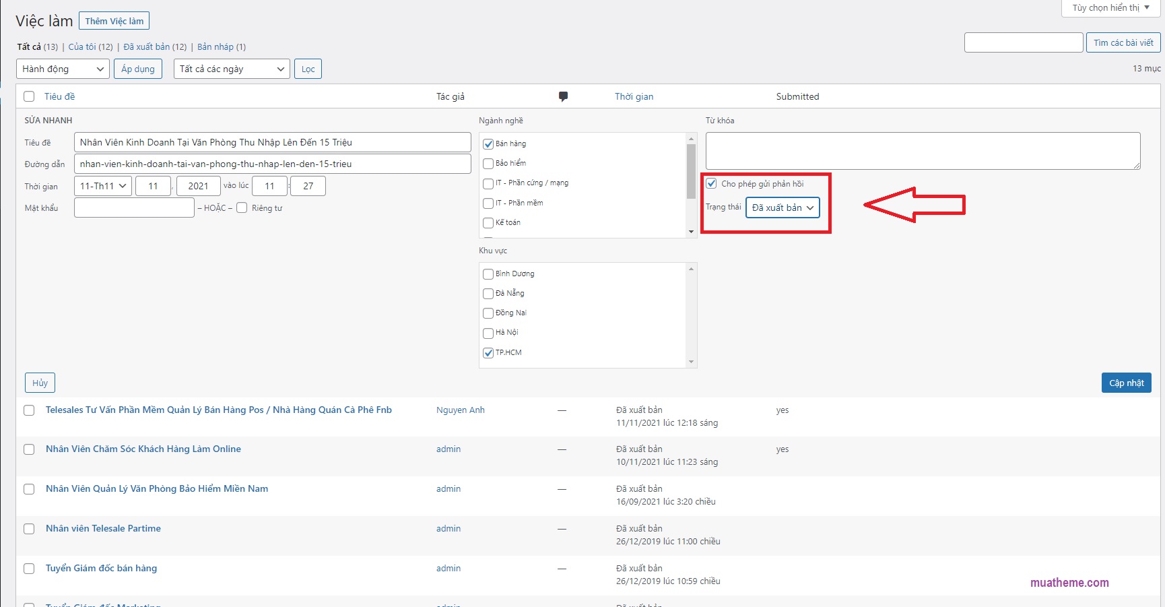Expand Tùy chọn hiển thị screen options
Image resolution: width=1165 pixels, height=607 pixels.
tap(1110, 7)
